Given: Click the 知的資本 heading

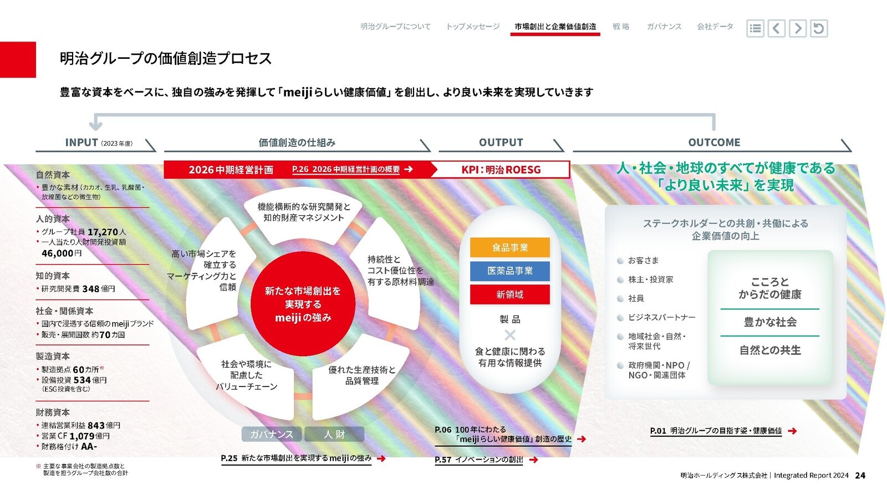Looking at the screenshot, I should pos(53,276).
